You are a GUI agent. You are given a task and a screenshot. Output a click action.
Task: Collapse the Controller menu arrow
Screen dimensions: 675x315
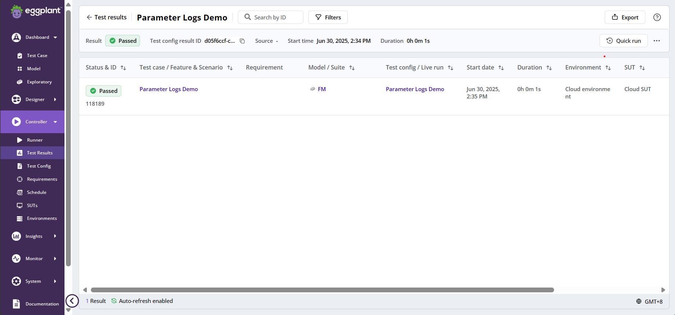point(55,122)
